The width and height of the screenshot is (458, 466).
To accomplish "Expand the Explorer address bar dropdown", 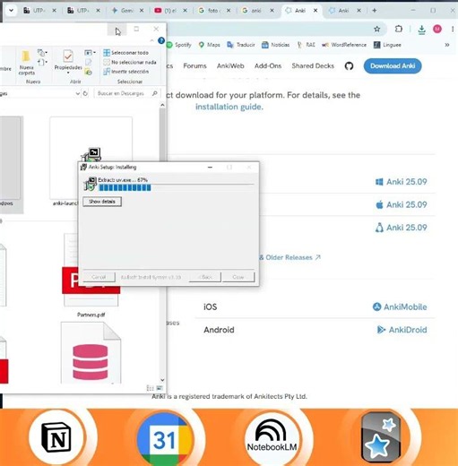I will pyautogui.click(x=78, y=93).
